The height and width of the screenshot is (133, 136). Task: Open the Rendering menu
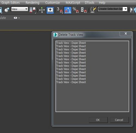point(32,3)
